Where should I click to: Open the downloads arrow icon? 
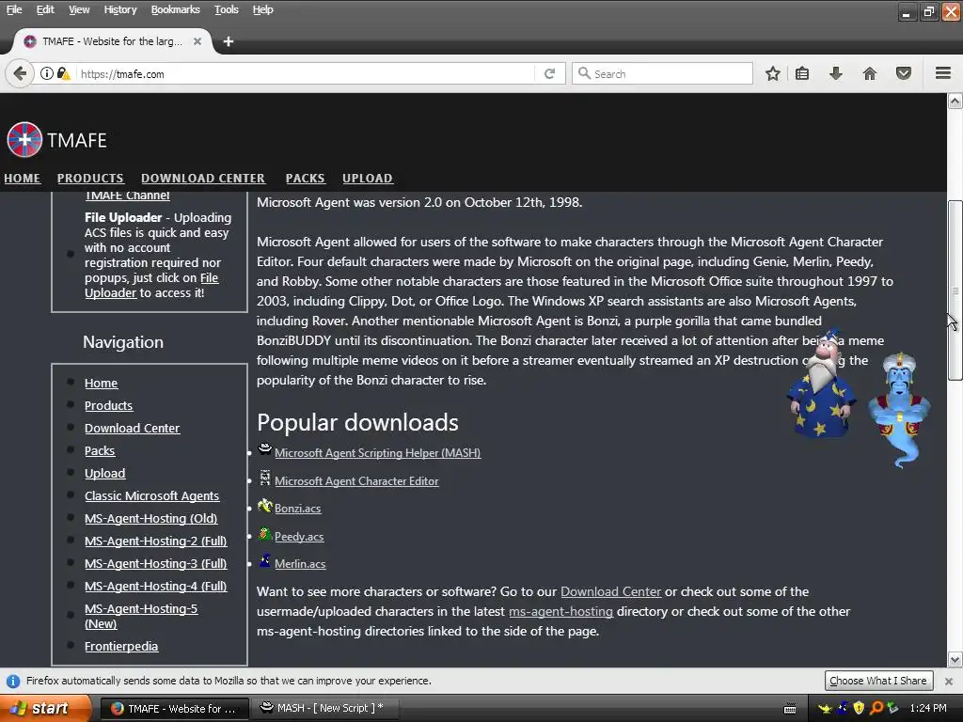pos(835,73)
